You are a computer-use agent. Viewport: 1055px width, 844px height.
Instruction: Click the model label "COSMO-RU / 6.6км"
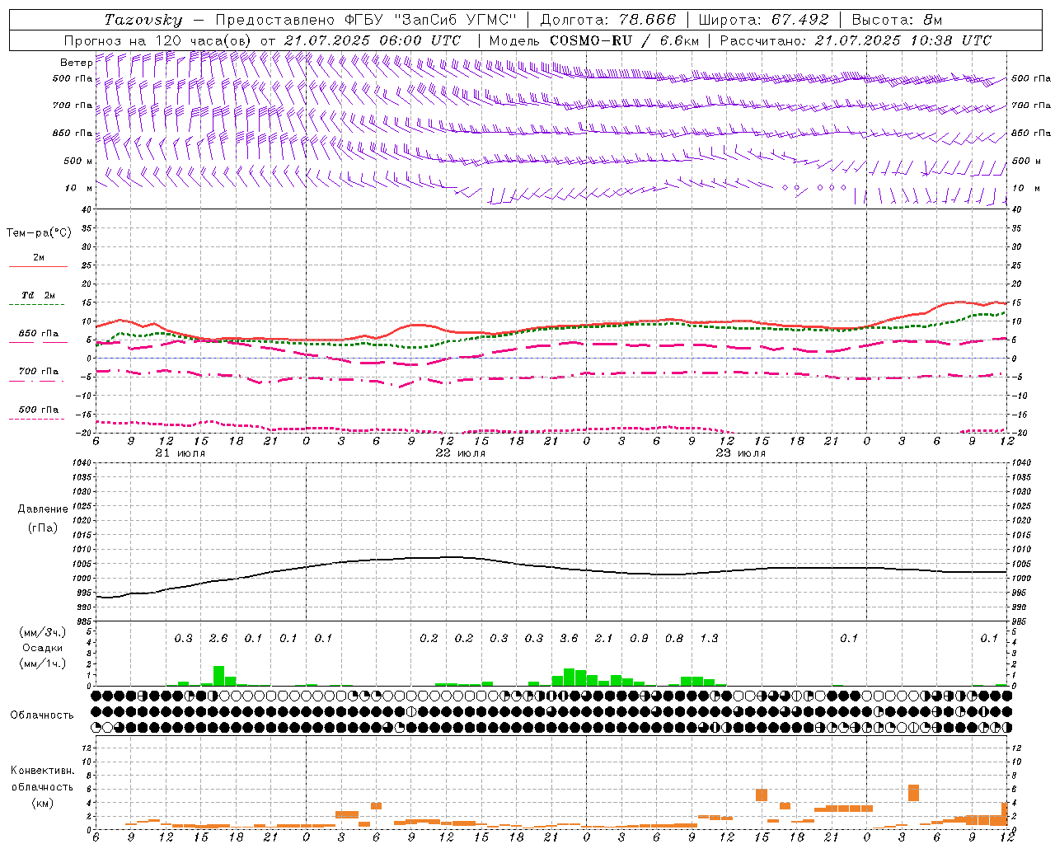coord(624,40)
